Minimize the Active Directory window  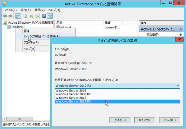[164, 3]
